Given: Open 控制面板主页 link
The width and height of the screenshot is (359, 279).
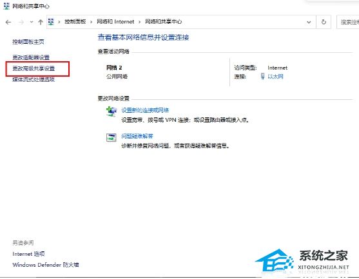Looking at the screenshot, I should click(x=28, y=42).
